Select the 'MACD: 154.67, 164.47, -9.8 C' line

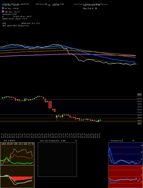click(x=15, y=19)
